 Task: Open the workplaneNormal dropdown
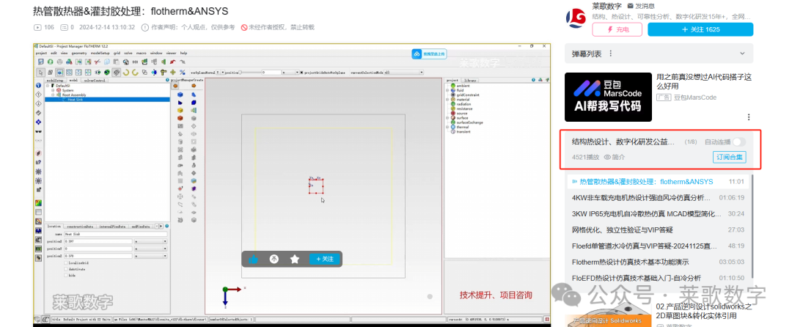(221, 72)
